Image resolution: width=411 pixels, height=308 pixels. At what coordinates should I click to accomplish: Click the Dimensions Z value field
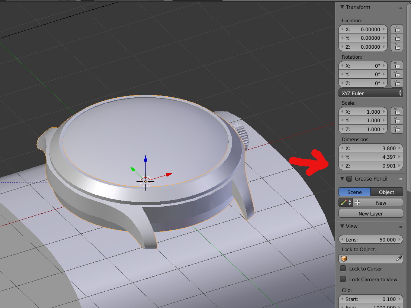pyautogui.click(x=370, y=166)
